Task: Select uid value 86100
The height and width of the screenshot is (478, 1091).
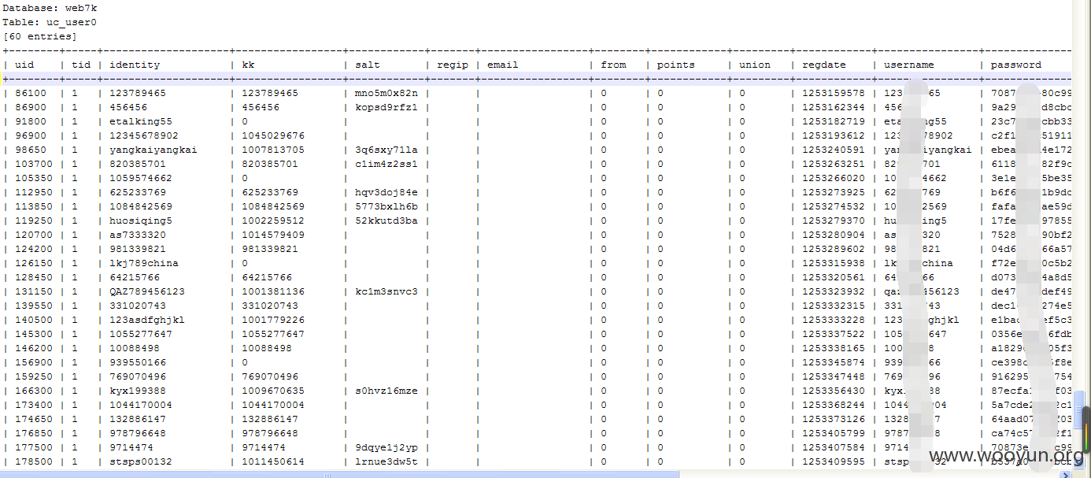Action: point(31,93)
